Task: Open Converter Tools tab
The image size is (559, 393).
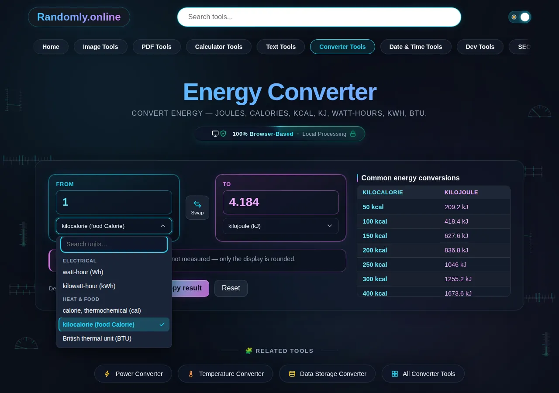Action: point(342,47)
